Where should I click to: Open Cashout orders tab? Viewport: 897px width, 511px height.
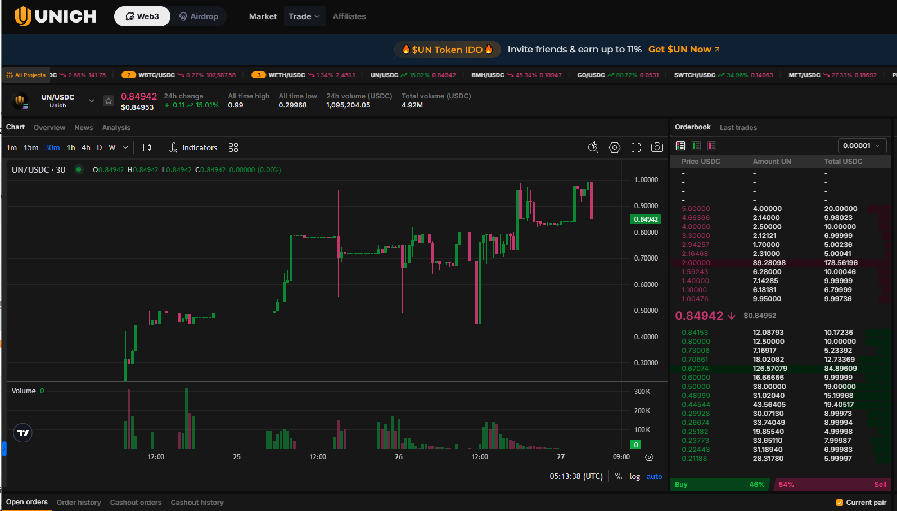[x=136, y=503]
